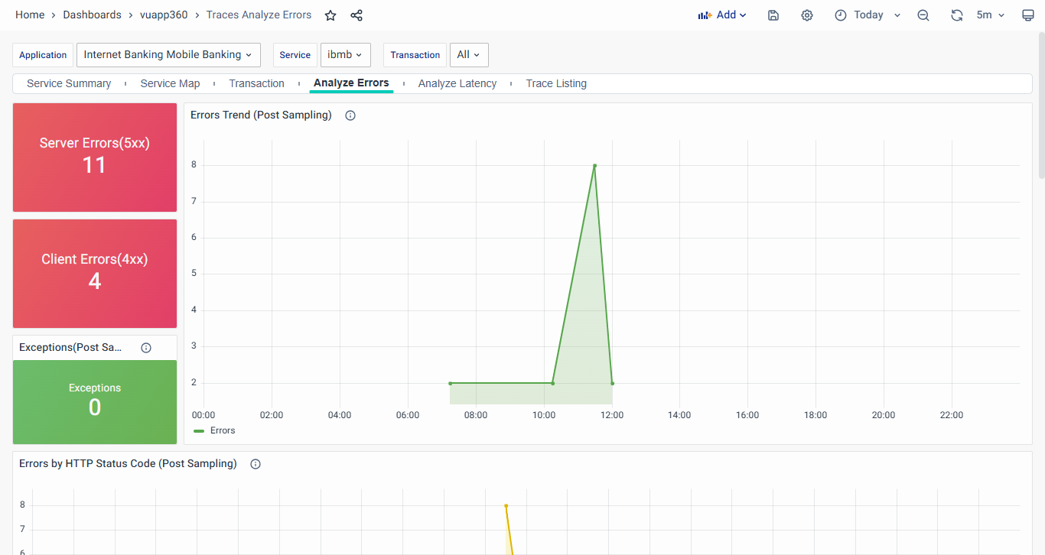Click the share dashboard icon
This screenshot has width=1045, height=555.
point(356,15)
